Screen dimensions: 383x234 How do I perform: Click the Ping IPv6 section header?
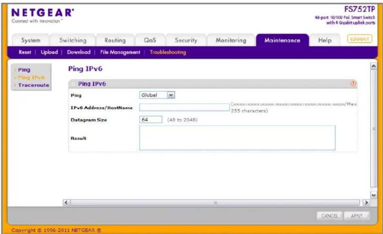[213, 83]
